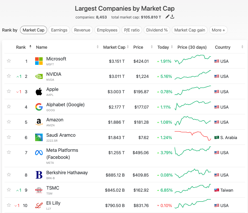The height and width of the screenshot is (213, 248).
Task: Open the Microsoft company link
Action: pos(56,59)
